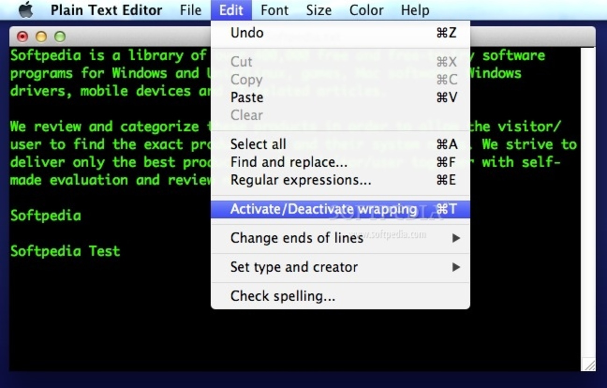Open the Help menu
This screenshot has width=607, height=388.
click(415, 10)
